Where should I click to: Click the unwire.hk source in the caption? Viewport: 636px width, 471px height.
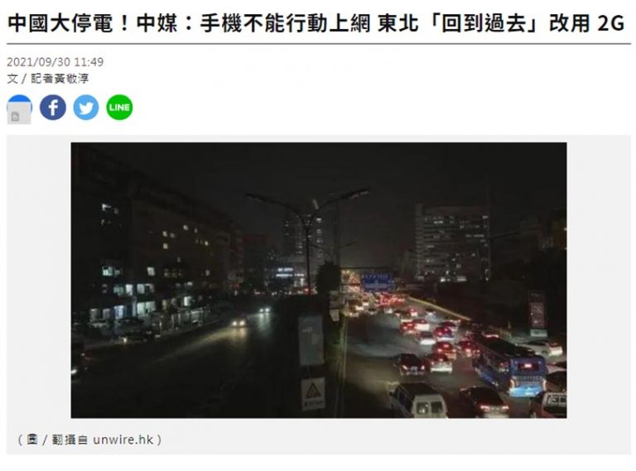pos(123,440)
